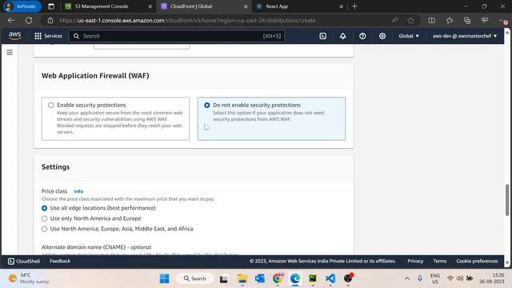The height and width of the screenshot is (288, 512).
Task: Close the S3 Management Console tab
Action: (150, 6)
